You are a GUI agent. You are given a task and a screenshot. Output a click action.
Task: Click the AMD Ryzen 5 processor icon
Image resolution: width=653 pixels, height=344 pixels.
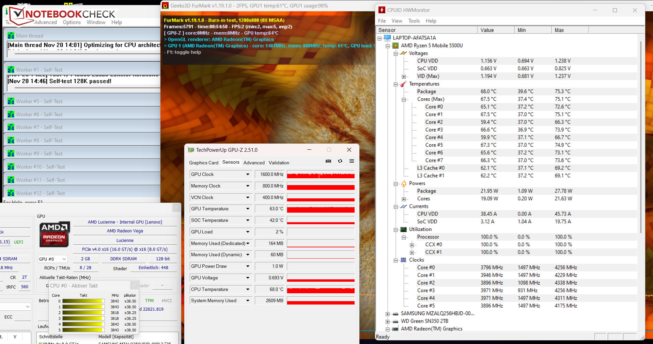tap(395, 45)
